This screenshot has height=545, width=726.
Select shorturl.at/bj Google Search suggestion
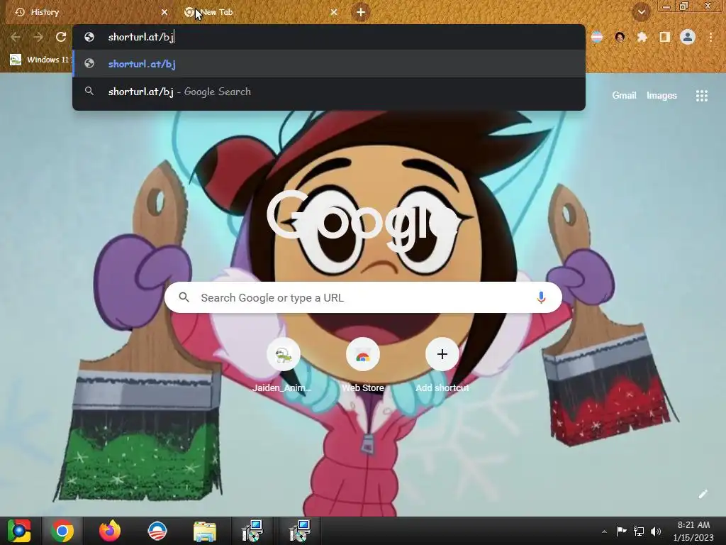pyautogui.click(x=329, y=92)
